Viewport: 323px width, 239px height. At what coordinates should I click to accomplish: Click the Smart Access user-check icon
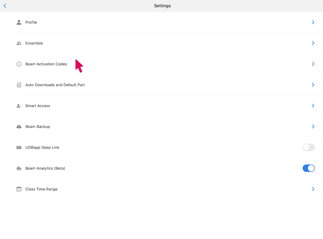click(x=19, y=106)
